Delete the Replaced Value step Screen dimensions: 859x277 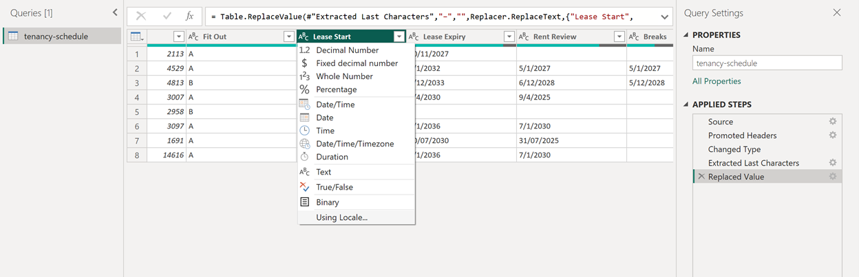click(x=701, y=177)
